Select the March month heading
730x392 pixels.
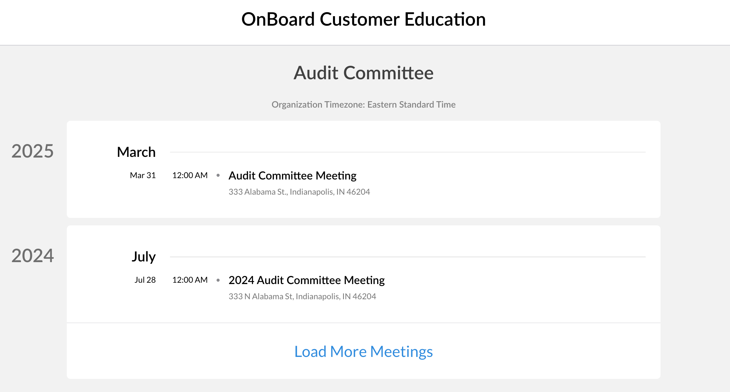coord(136,152)
